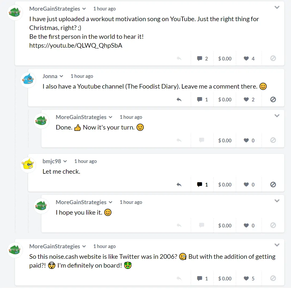Open bmjc98's yellow avatar picture
This screenshot has height=289, width=291.
[28, 165]
